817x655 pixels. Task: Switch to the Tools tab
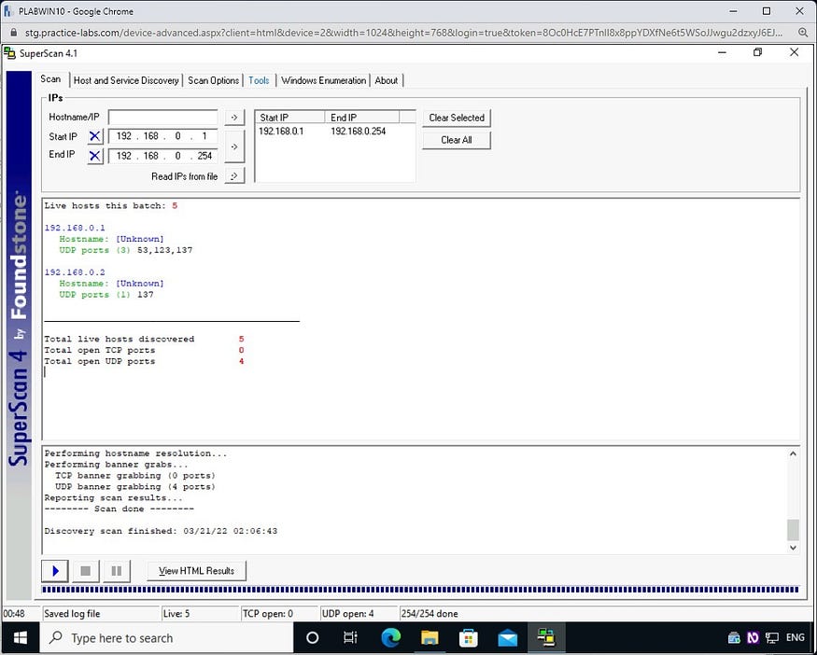pyautogui.click(x=259, y=80)
